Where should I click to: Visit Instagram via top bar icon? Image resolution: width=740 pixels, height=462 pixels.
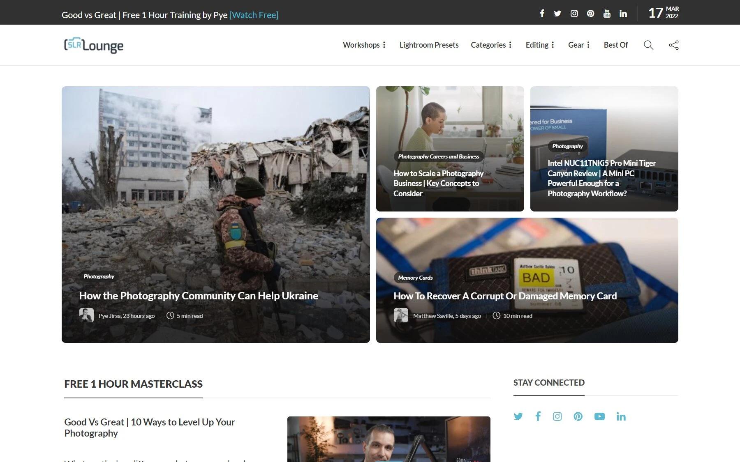[x=574, y=14]
